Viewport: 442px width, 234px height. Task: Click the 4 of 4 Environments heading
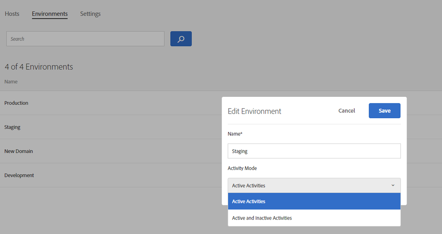(x=39, y=67)
